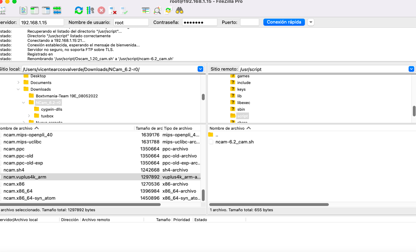Toggle the transfer queue display icon

(x=57, y=11)
